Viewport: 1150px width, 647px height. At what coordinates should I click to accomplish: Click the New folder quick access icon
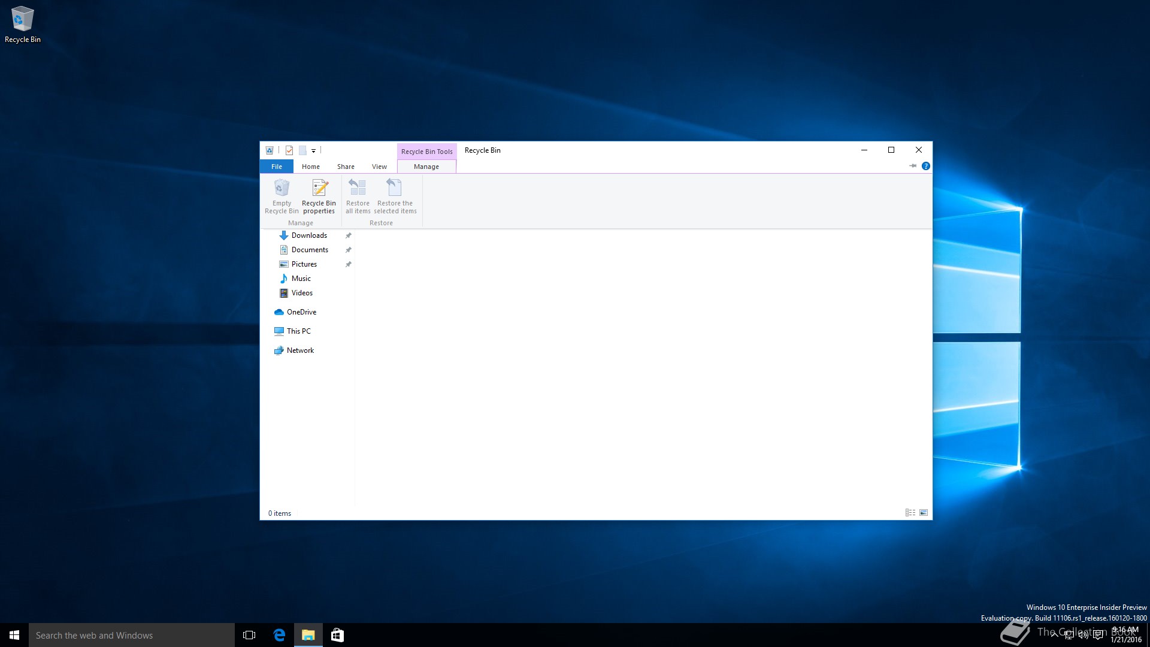[302, 150]
